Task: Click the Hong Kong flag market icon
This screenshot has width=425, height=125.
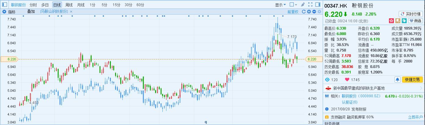Action: click(391, 21)
